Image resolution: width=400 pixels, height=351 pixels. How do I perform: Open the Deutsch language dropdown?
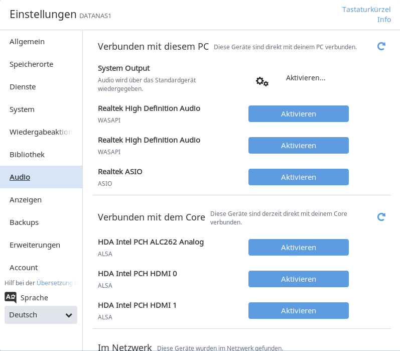(x=41, y=315)
